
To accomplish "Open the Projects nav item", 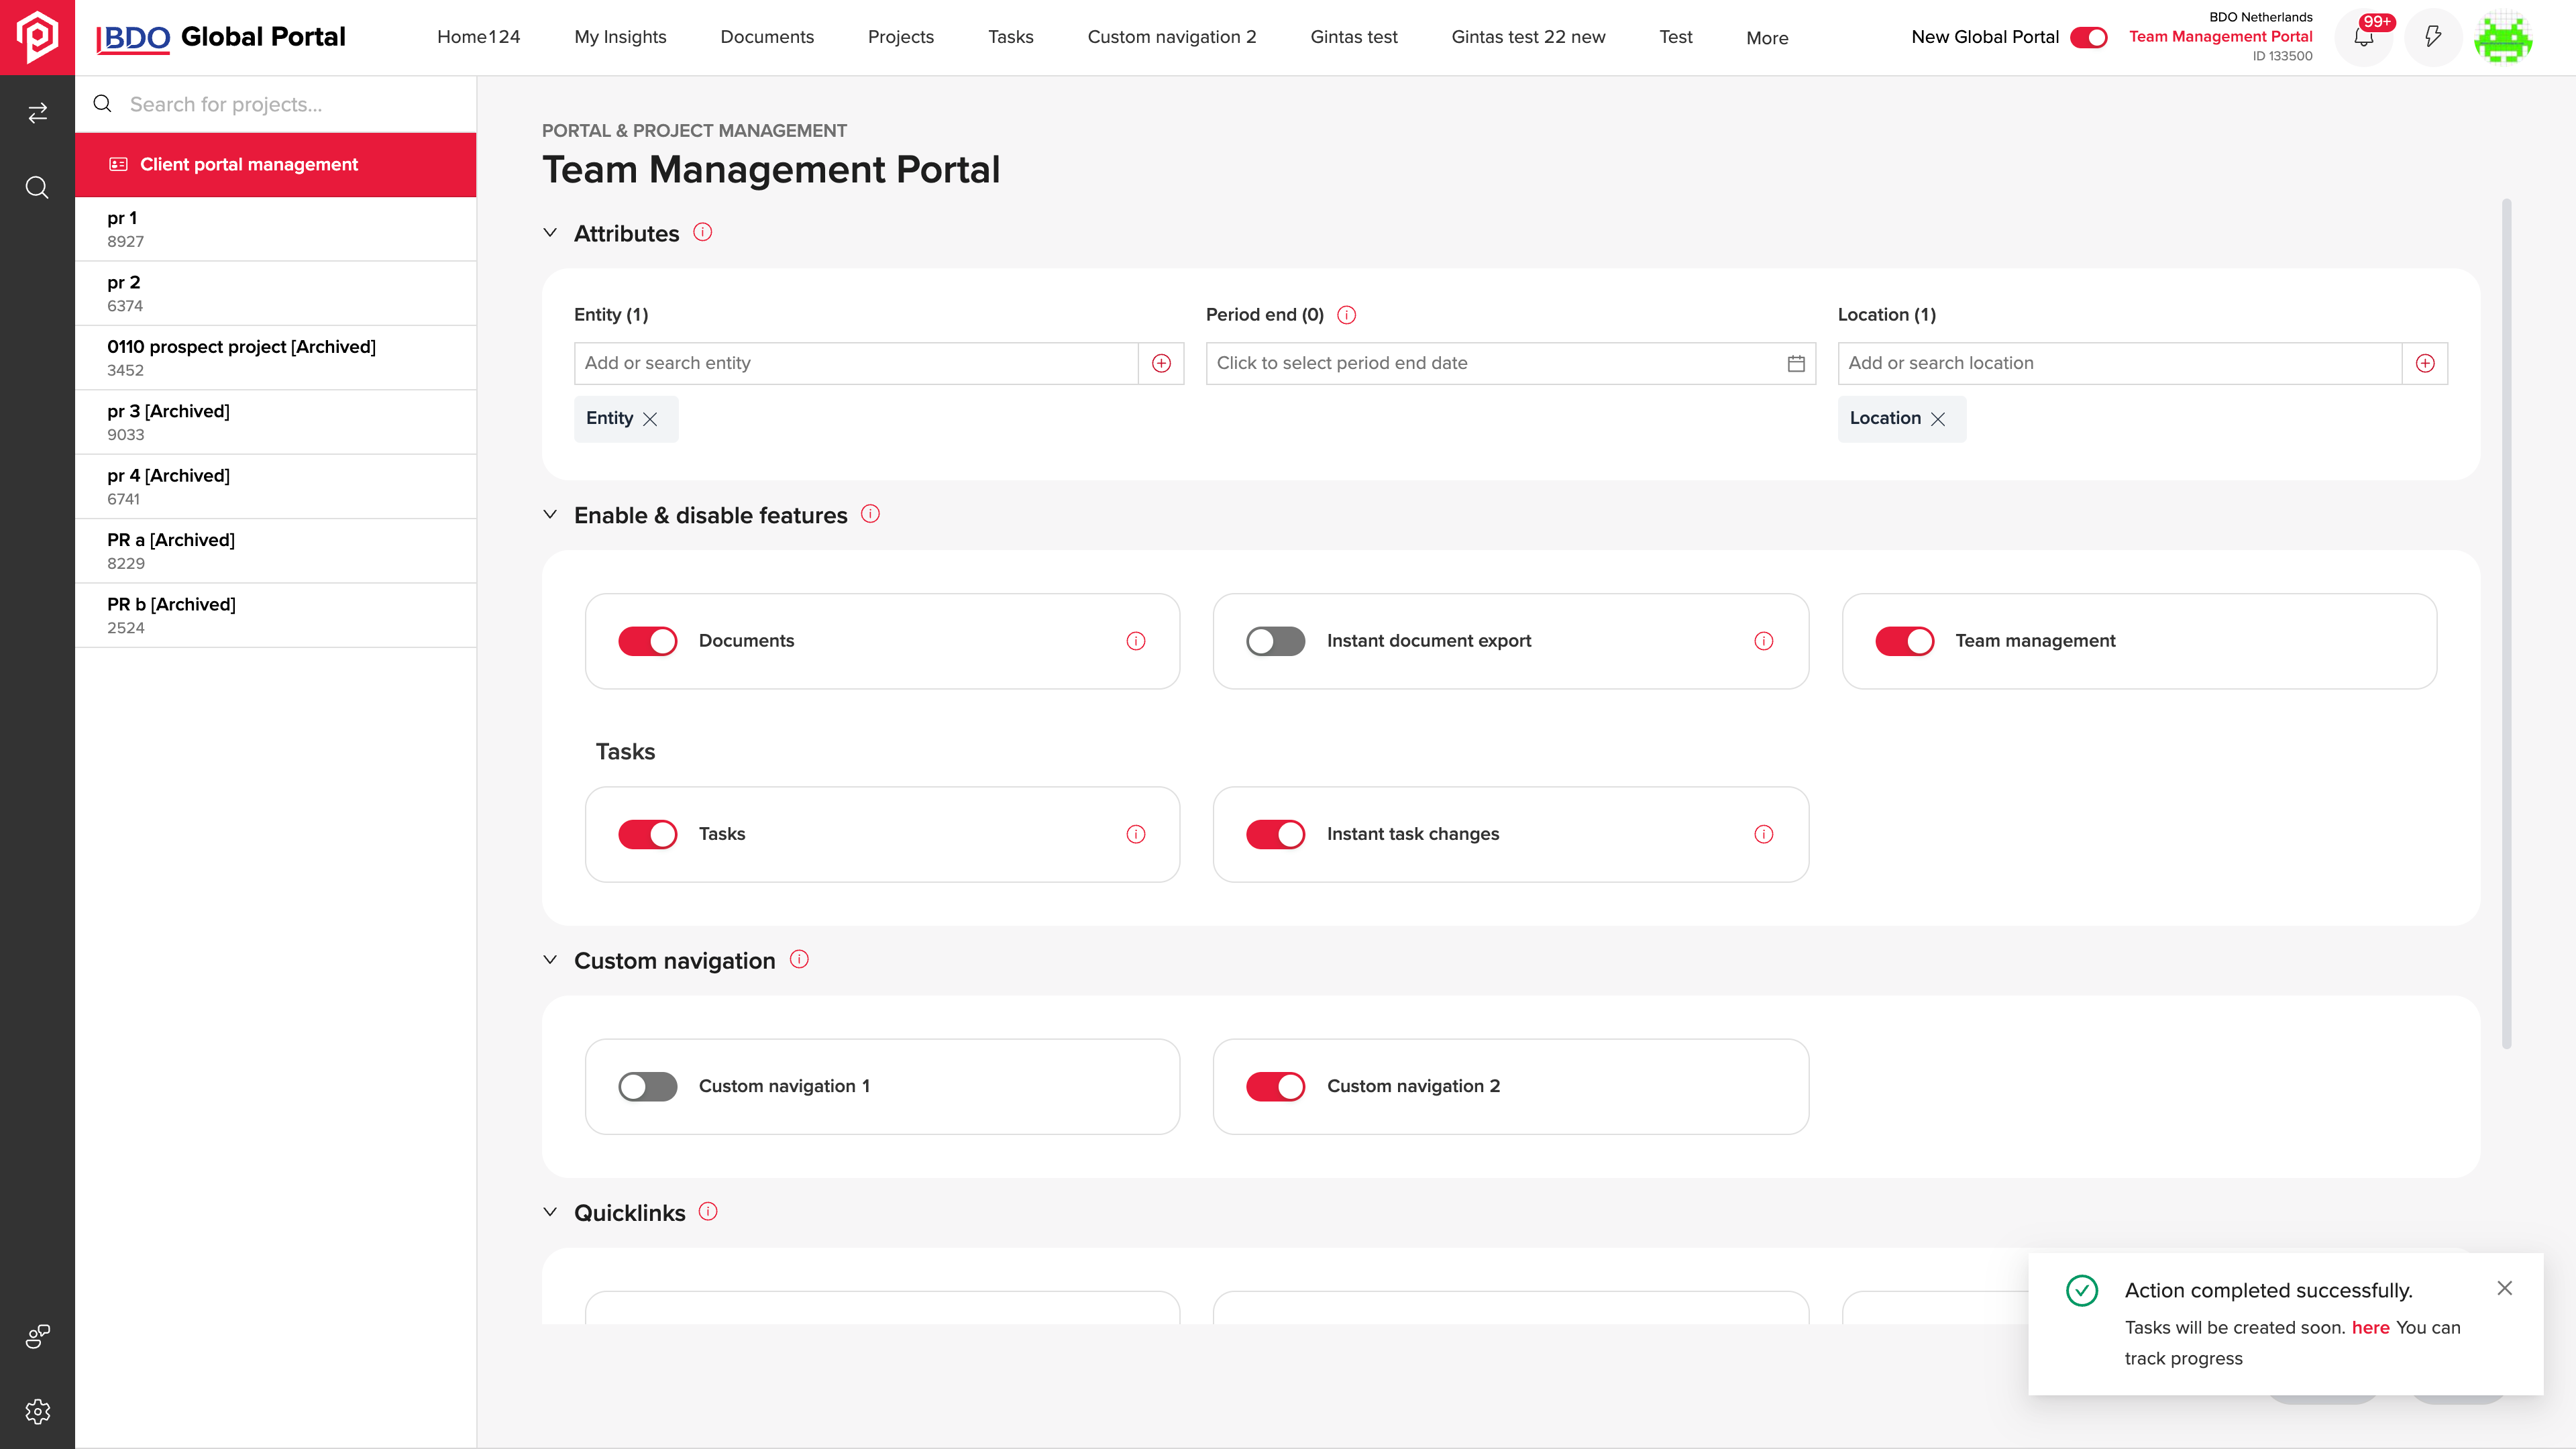I will click(901, 37).
